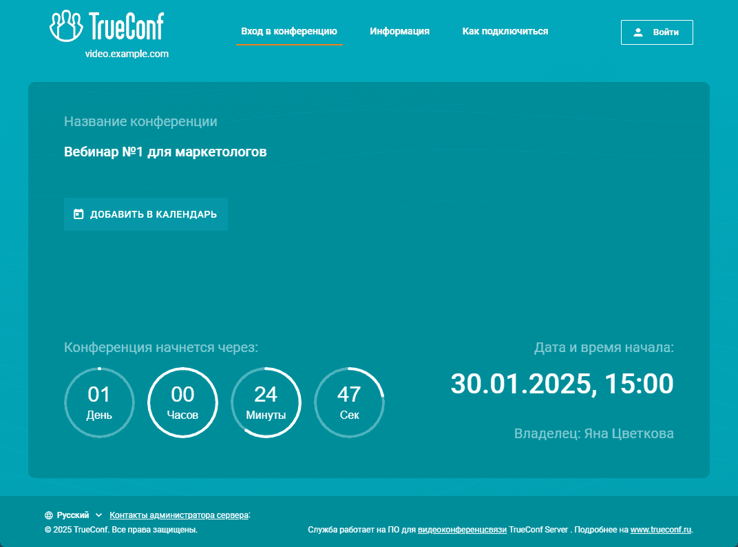Click the © 2025 TrueConf copyright text

(121, 530)
